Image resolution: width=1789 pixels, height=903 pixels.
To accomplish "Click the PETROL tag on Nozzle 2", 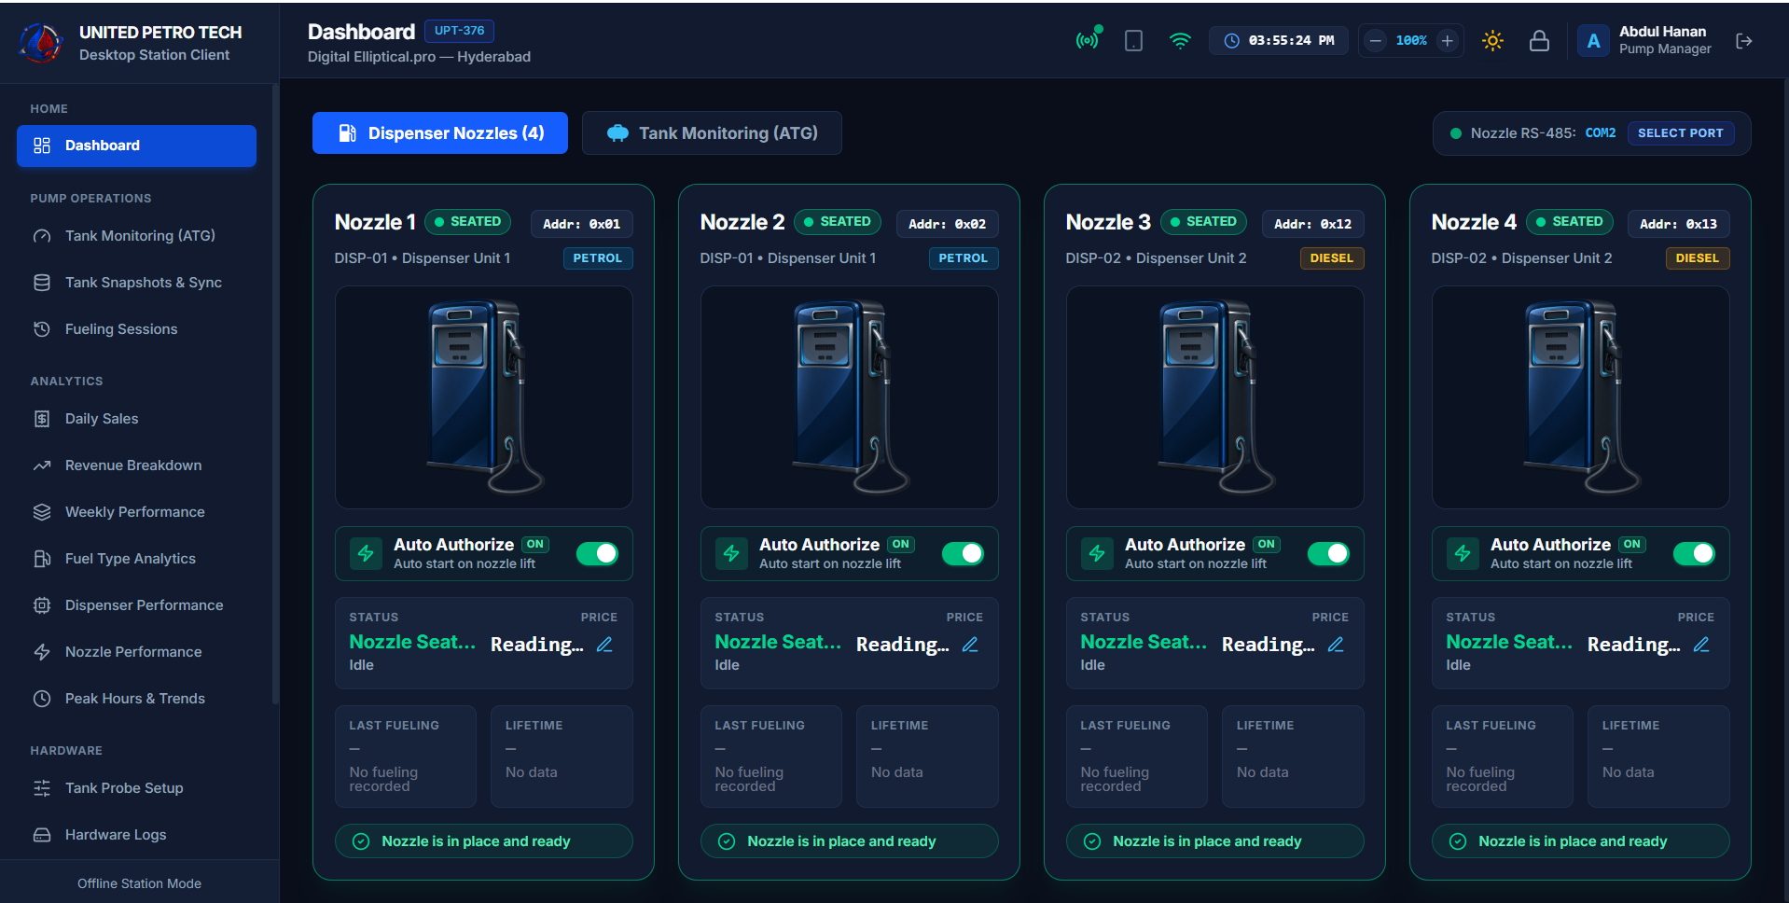I will click(x=964, y=258).
